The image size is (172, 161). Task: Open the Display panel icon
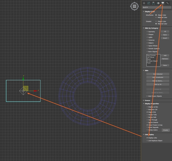pos(163,3)
